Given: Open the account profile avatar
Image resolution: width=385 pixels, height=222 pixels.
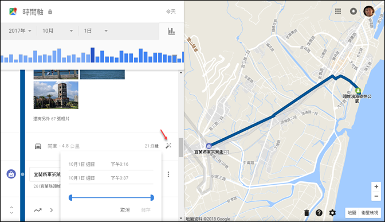Looking at the screenshot, I should coord(369,11).
